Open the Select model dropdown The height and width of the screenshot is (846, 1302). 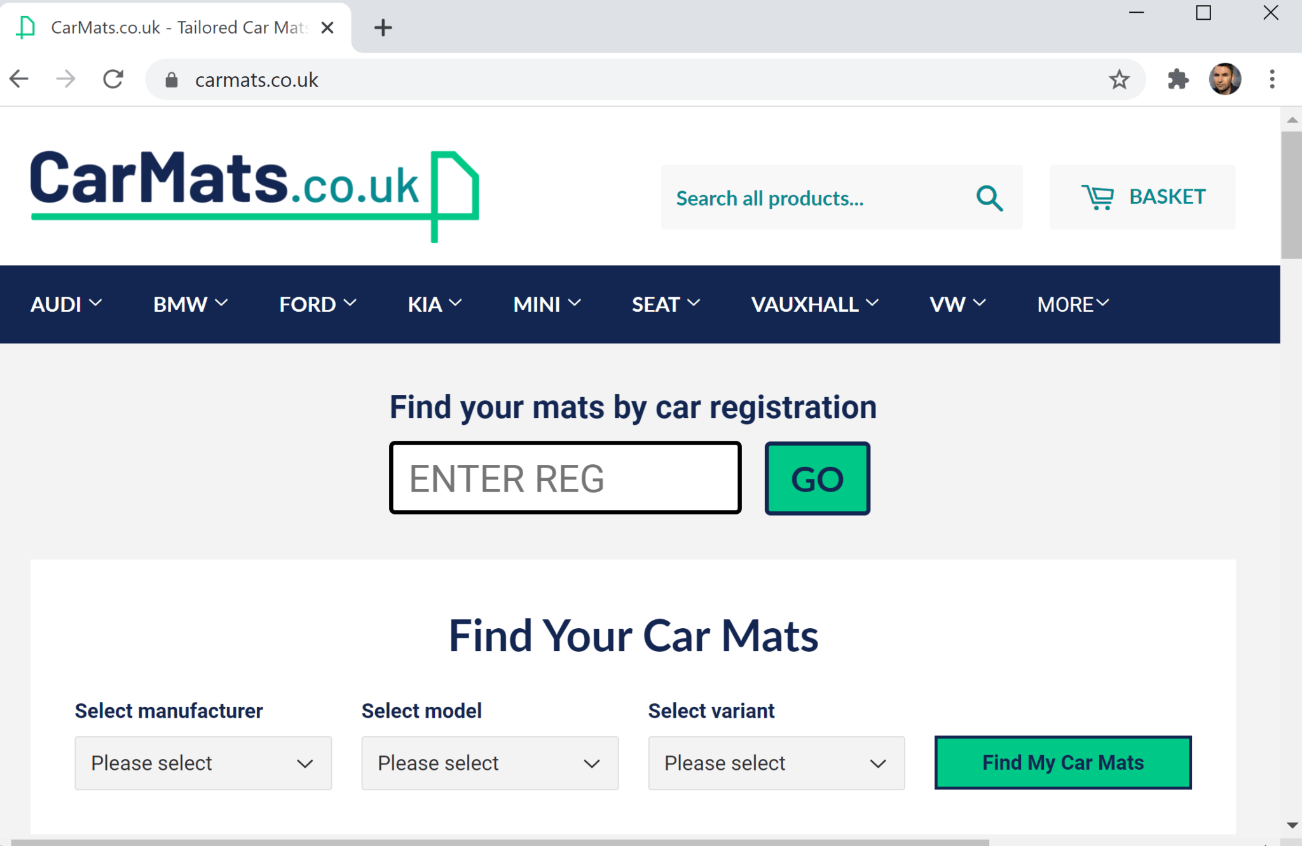490,763
